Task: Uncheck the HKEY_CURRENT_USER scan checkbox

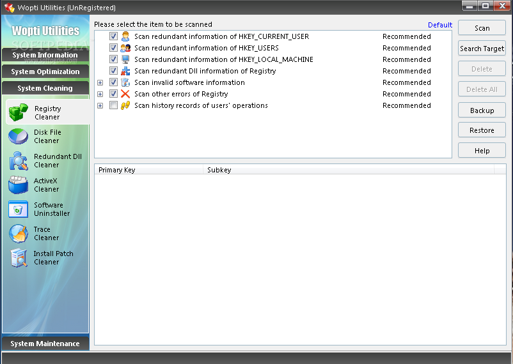Action: (x=113, y=36)
